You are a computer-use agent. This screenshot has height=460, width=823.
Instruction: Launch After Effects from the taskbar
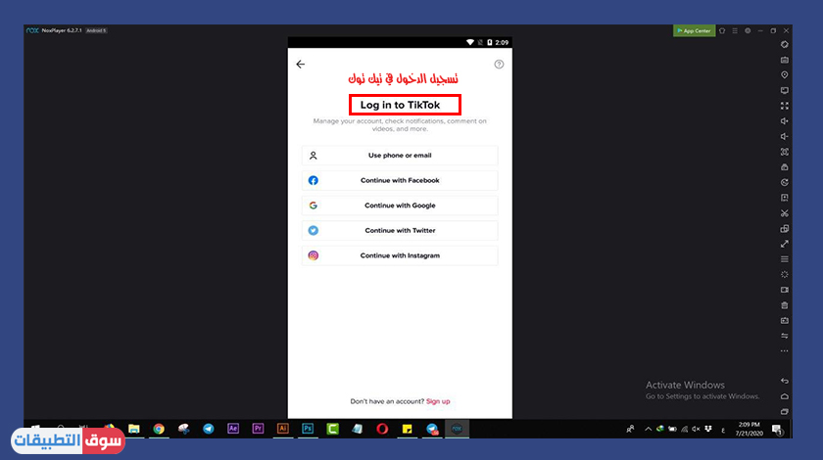pyautogui.click(x=233, y=429)
